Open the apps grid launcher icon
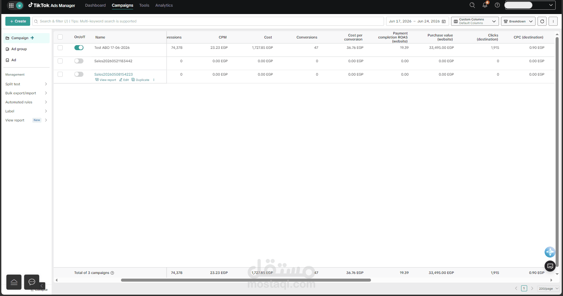Viewport: 563px width, 296px height. (x=11, y=5)
